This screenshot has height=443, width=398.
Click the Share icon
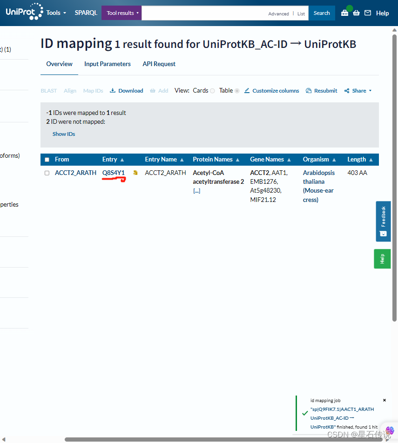point(346,91)
